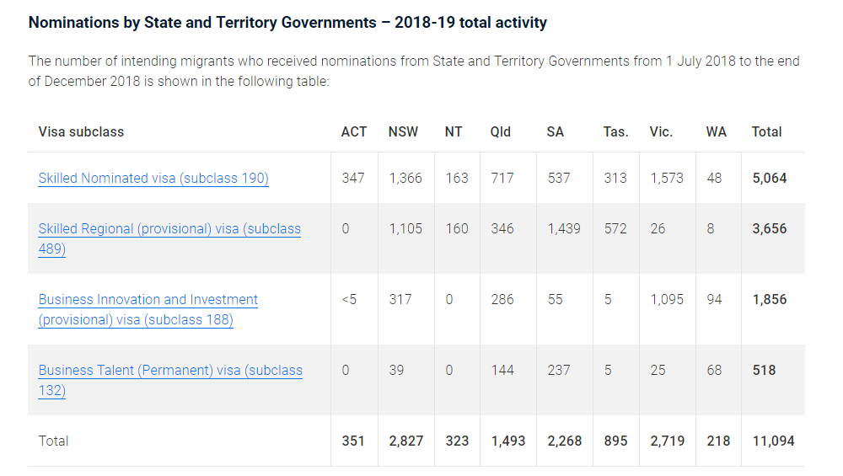Click the Total column header
The width and height of the screenshot is (843, 476).
(x=767, y=132)
